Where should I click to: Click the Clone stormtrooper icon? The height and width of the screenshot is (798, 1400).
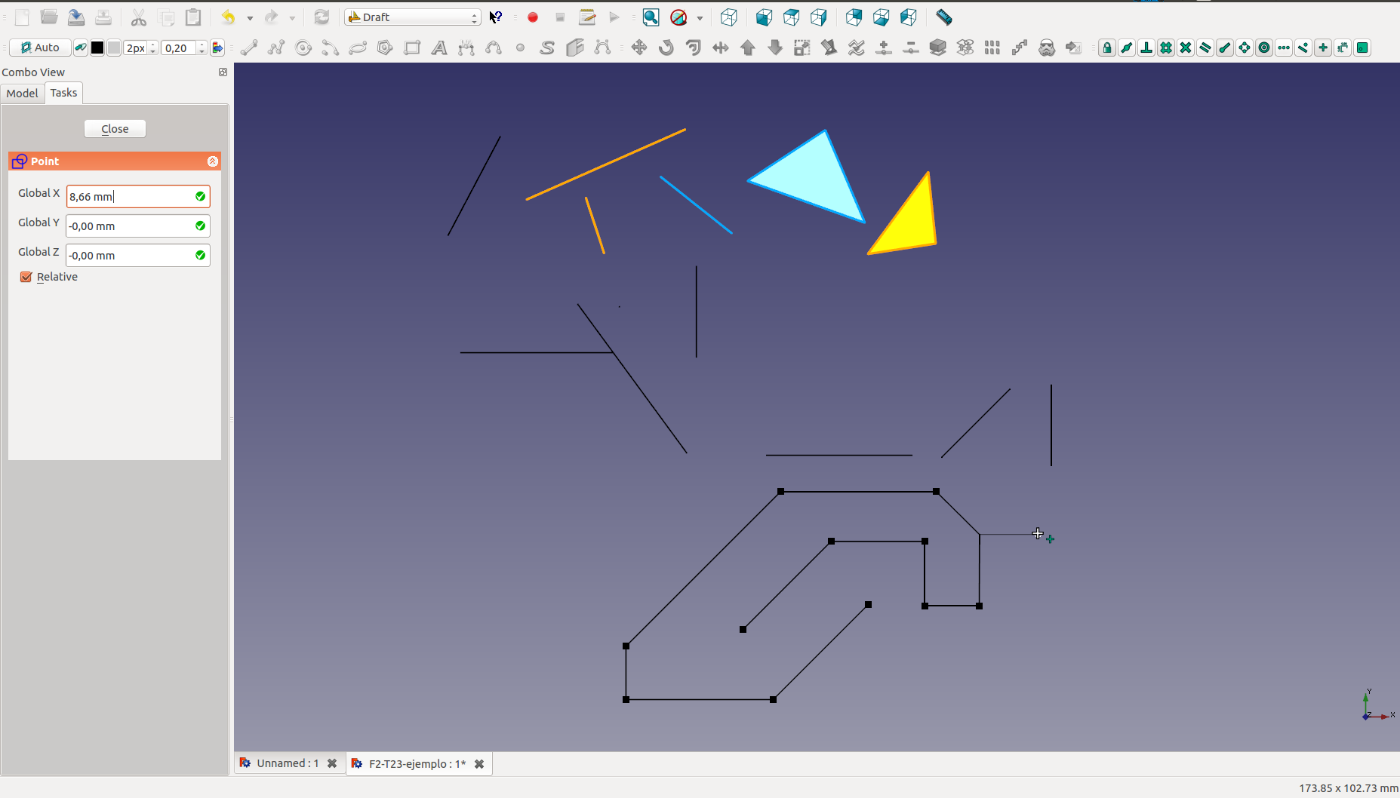click(1047, 48)
